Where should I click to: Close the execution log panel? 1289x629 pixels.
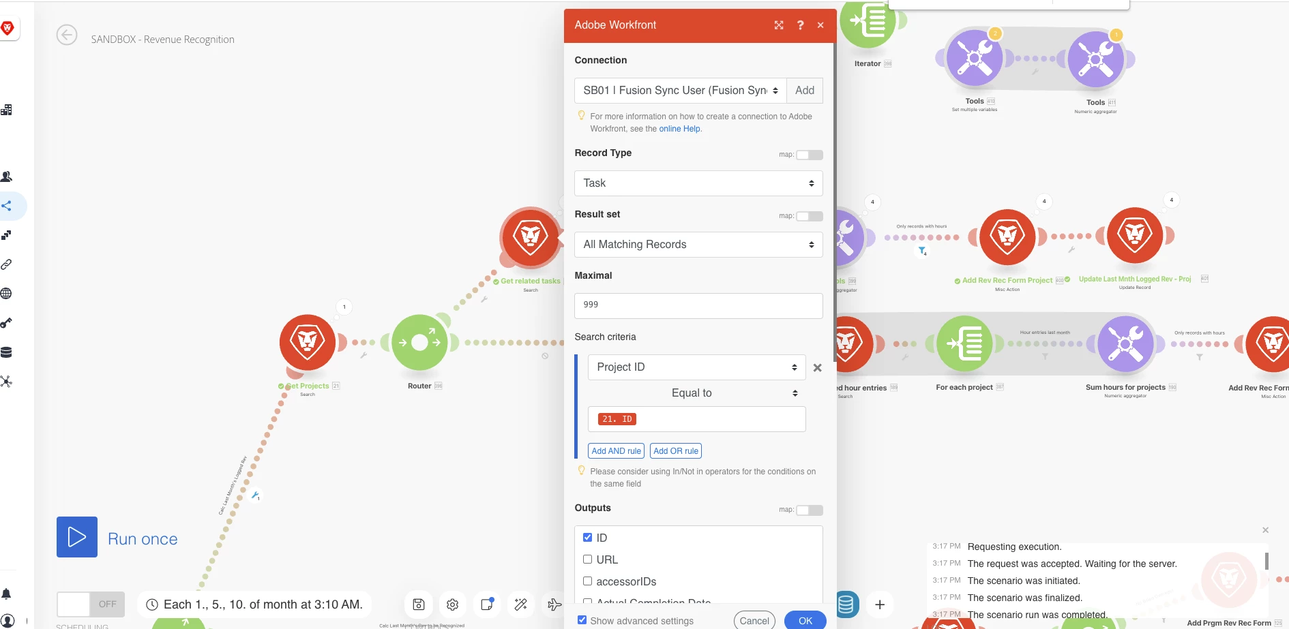point(1265,530)
